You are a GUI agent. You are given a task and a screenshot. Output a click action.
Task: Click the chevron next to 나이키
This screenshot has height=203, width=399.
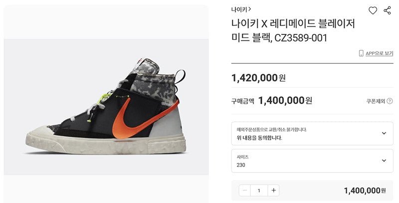click(250, 9)
